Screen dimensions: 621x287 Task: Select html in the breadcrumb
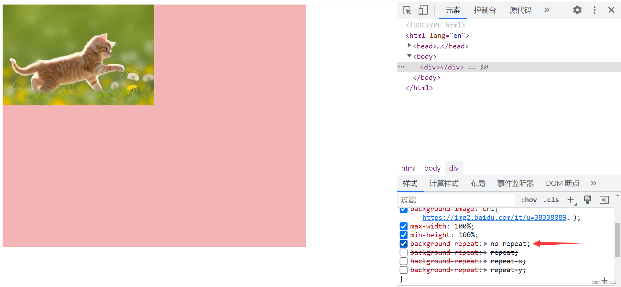pyautogui.click(x=408, y=168)
